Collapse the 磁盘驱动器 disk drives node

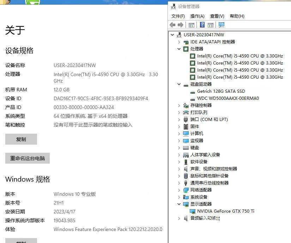click(x=179, y=84)
